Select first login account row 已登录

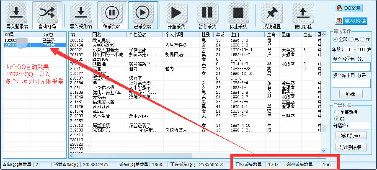(x=35, y=40)
